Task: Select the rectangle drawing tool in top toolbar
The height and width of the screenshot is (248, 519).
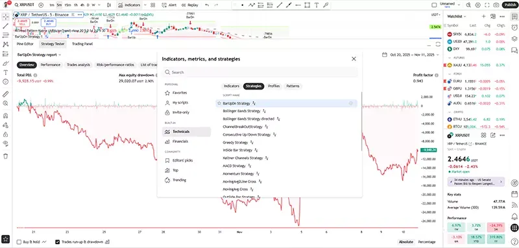Action: 308,5
